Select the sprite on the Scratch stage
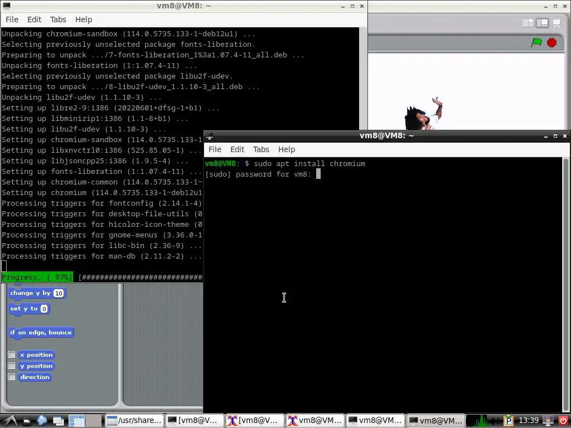Image resolution: width=571 pixels, height=428 pixels. (x=424, y=114)
